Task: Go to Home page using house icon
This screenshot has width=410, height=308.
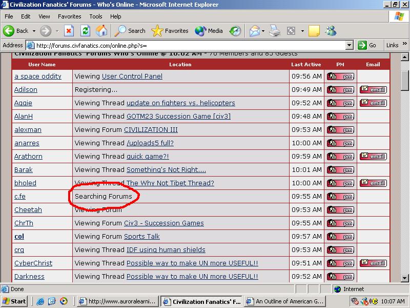Action: (101, 31)
